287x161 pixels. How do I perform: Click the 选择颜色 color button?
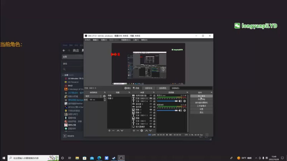163,88
